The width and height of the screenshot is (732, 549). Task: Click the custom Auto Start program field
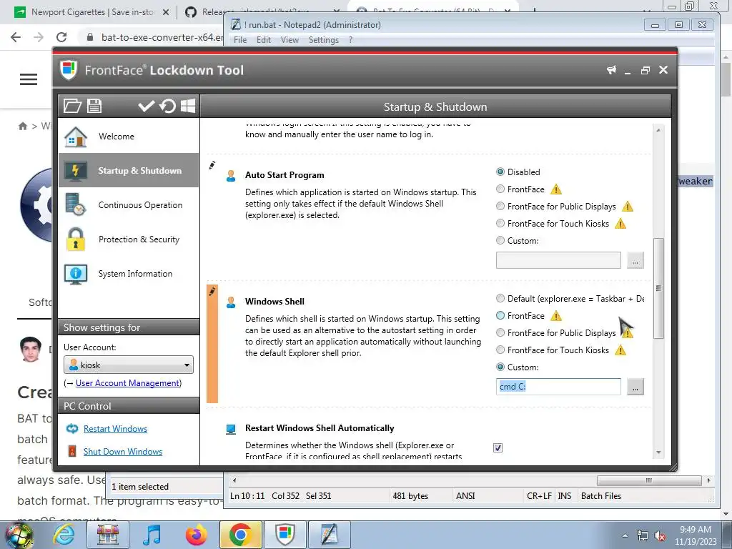[558, 260]
